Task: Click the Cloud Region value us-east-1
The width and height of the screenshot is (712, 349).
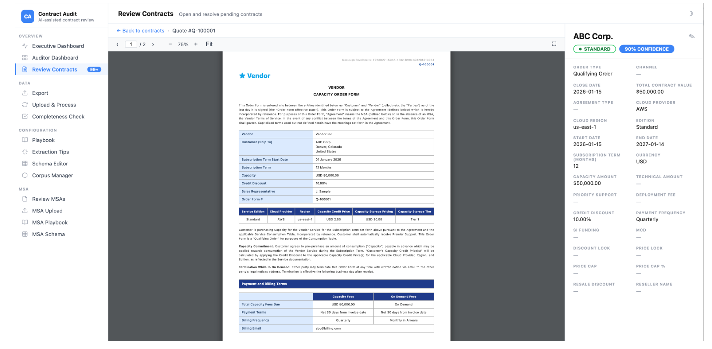Action: (x=585, y=127)
